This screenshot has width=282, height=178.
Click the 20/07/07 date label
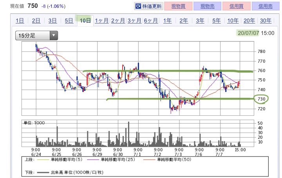(248, 33)
